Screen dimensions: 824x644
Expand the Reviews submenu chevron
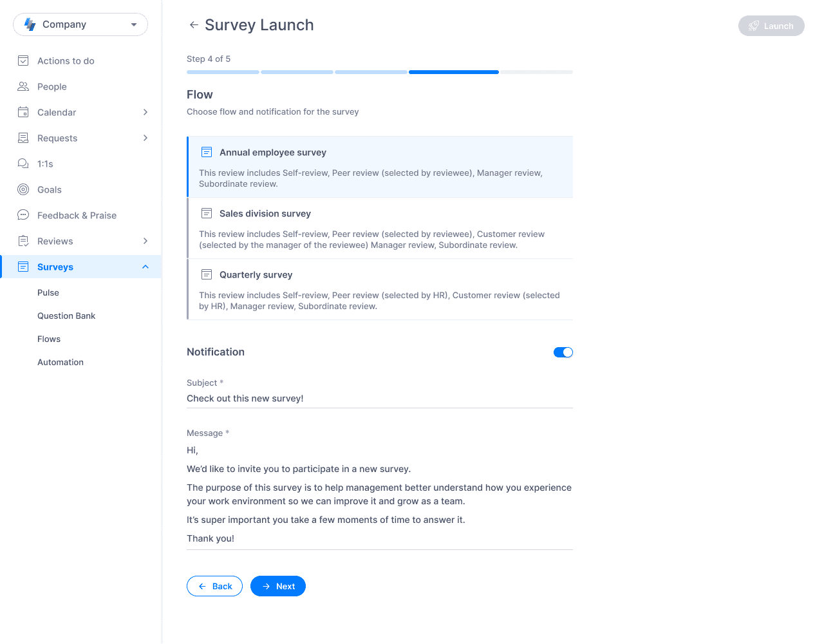[145, 241]
